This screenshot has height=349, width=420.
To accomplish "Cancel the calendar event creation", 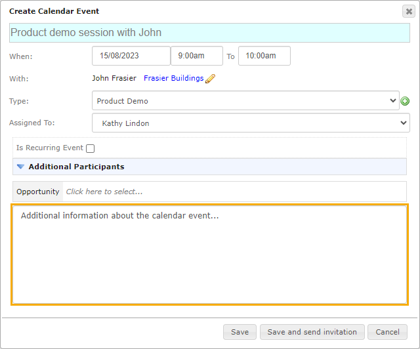I will coord(387,332).
